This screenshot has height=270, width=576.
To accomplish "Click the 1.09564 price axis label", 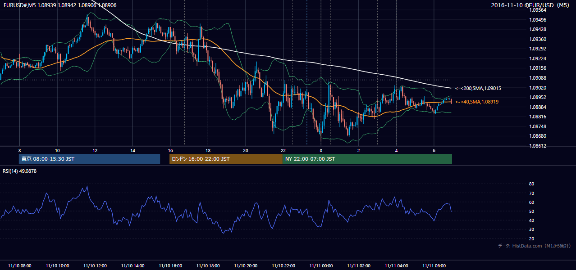I will coord(537,10).
